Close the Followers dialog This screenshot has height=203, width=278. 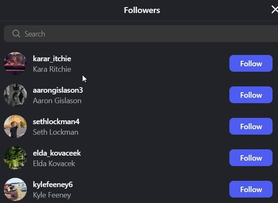(x=275, y=10)
